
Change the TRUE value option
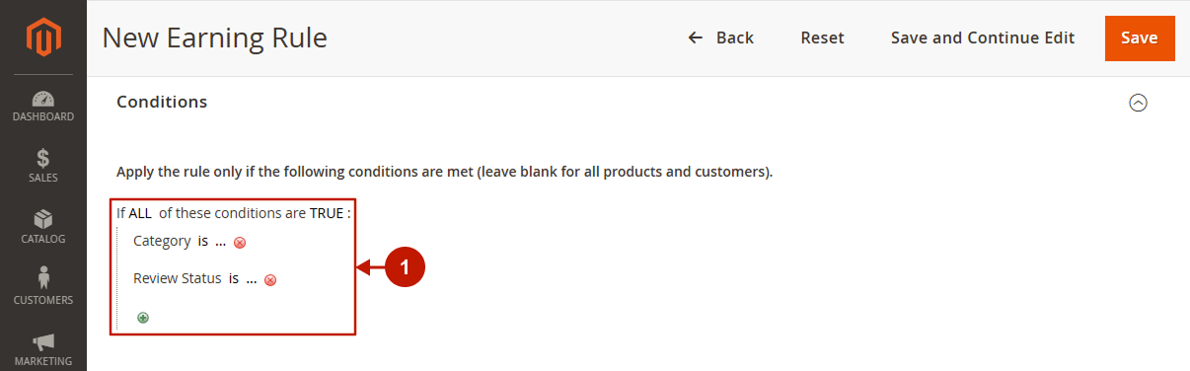pos(327,213)
